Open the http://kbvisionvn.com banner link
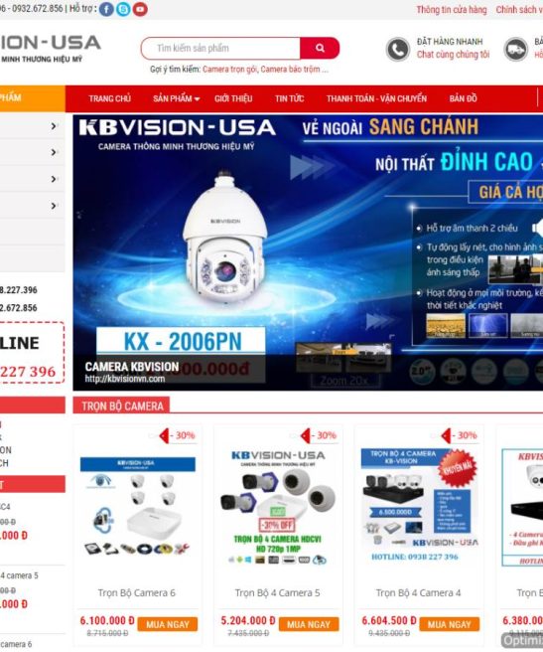 (x=125, y=379)
